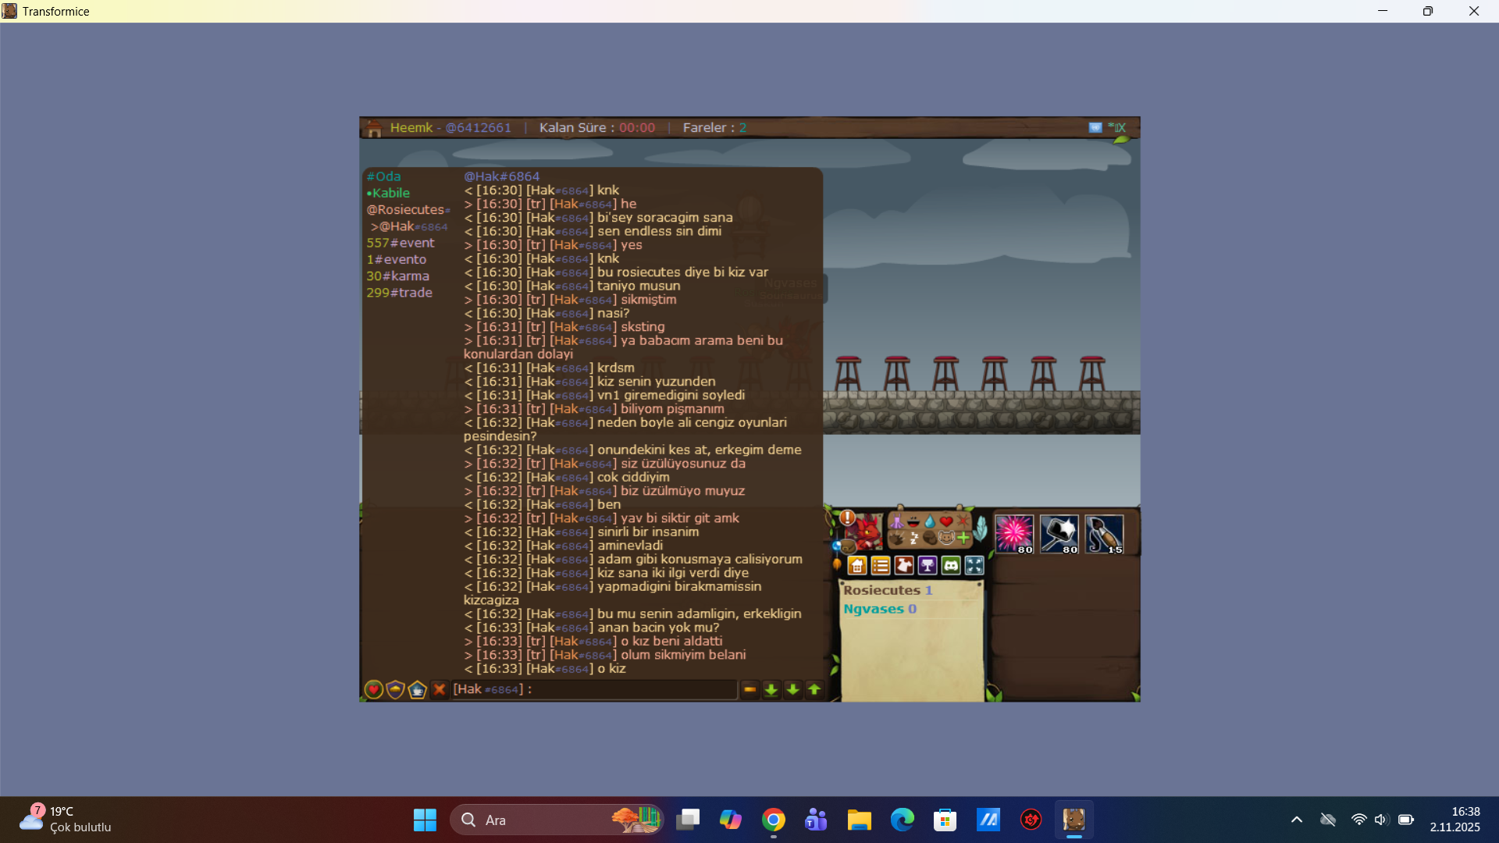
Task: Click the green plus more emotes icon
Action: coord(963,538)
